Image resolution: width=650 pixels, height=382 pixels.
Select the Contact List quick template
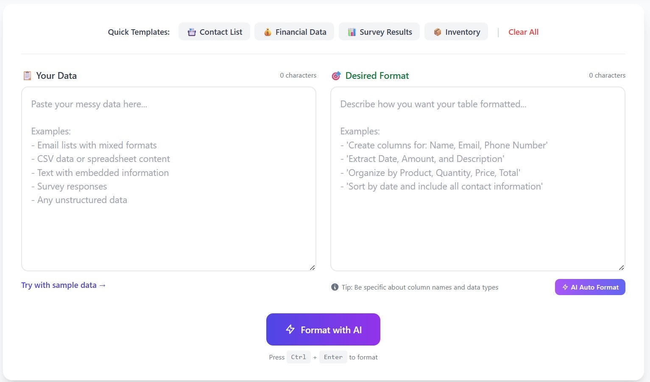point(214,32)
